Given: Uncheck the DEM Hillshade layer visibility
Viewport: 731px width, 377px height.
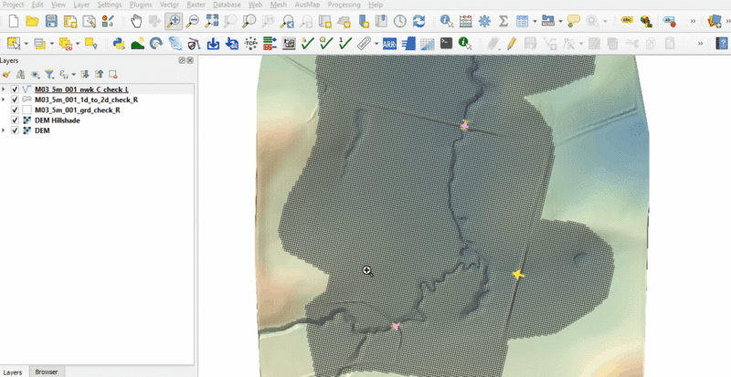Looking at the screenshot, I should (15, 120).
